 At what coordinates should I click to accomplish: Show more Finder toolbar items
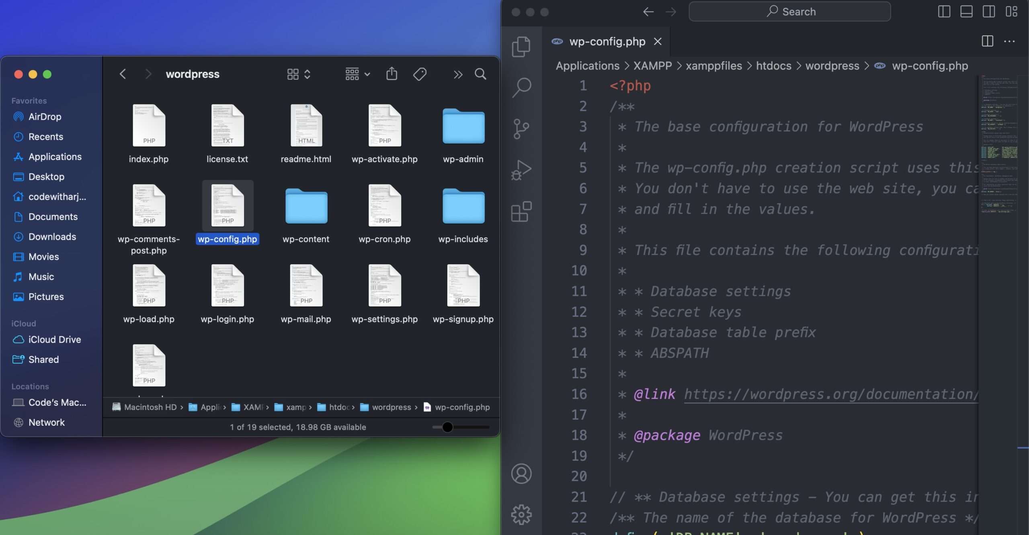tap(458, 74)
